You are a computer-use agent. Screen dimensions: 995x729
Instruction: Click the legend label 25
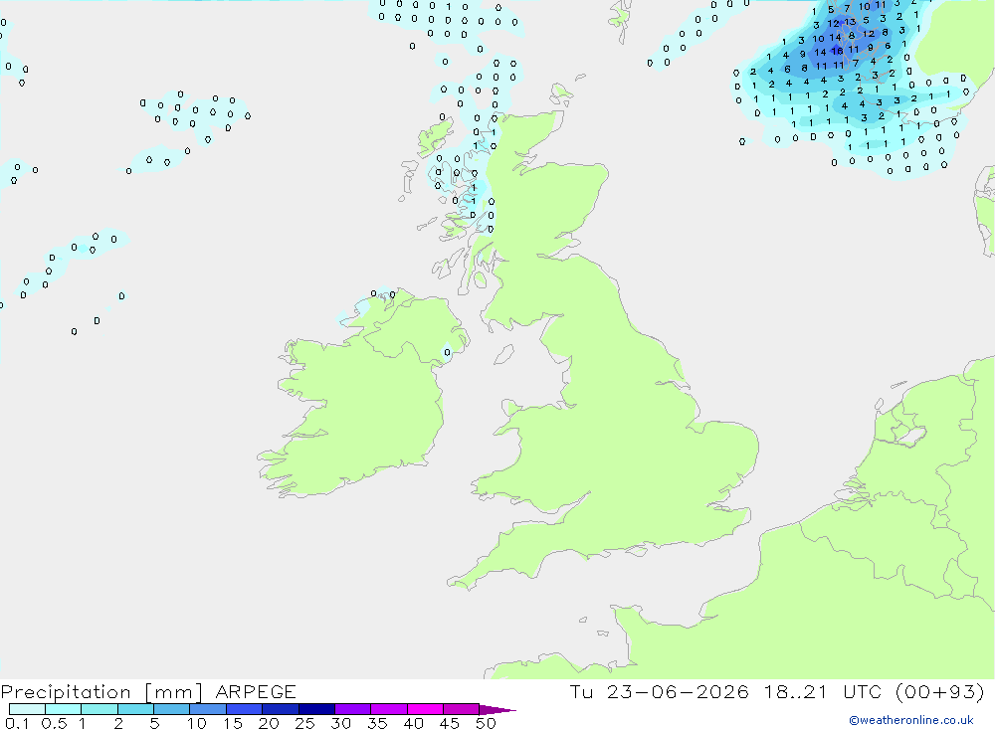(x=304, y=723)
